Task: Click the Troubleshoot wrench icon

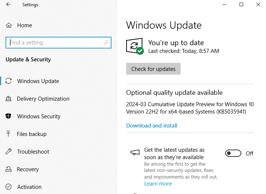Action: pos(8,151)
